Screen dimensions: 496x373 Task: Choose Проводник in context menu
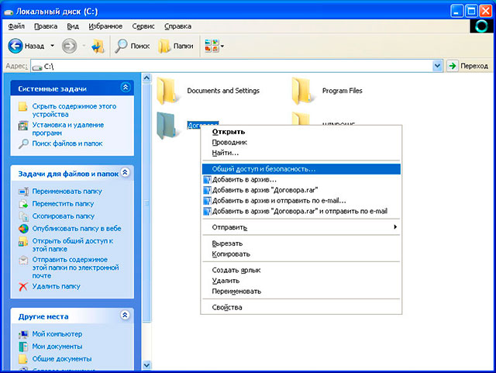[x=301, y=143]
